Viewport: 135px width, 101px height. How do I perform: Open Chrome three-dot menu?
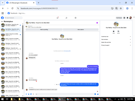tap(132, 8)
